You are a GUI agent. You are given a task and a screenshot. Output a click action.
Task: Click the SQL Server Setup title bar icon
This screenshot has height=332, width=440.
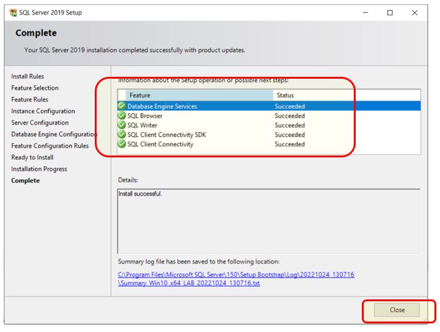click(13, 13)
